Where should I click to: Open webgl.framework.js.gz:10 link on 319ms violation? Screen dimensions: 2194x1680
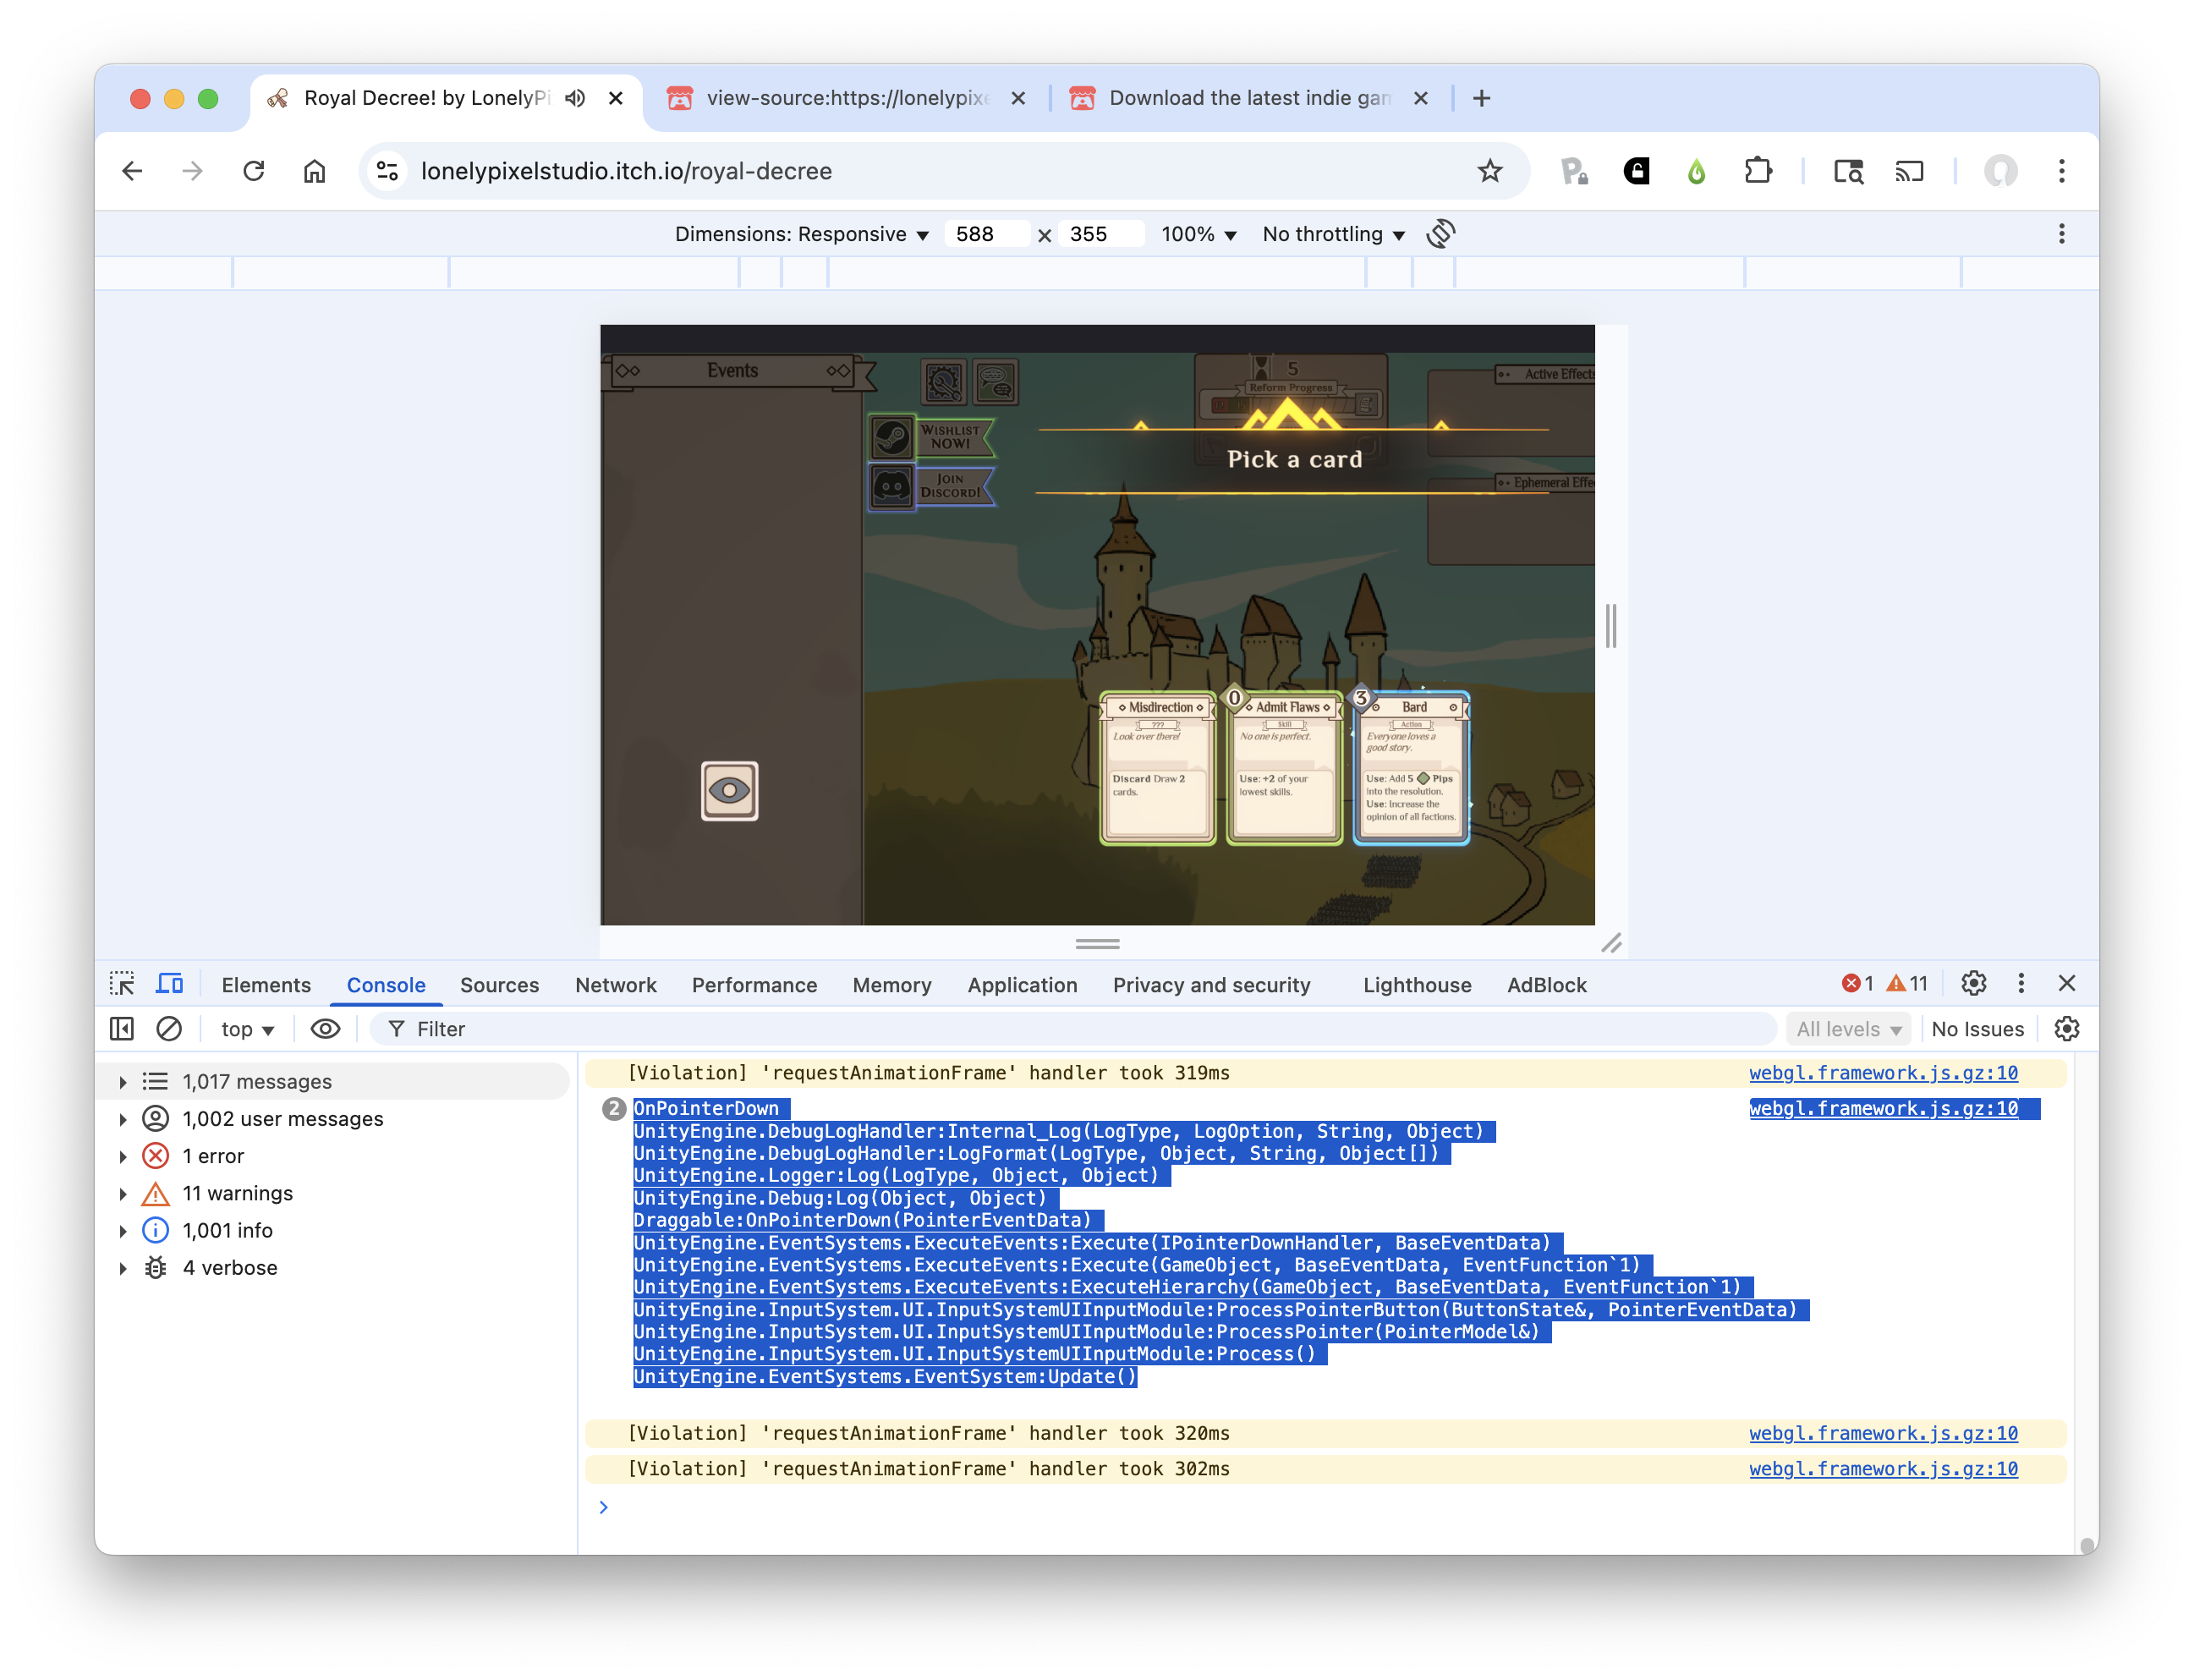[1883, 1073]
